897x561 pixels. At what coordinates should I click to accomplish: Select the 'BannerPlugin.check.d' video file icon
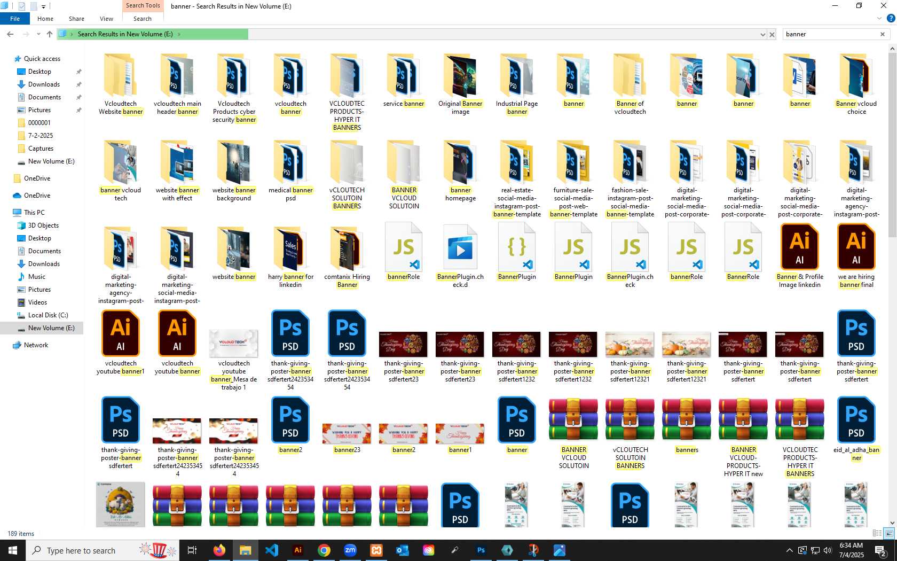460,248
